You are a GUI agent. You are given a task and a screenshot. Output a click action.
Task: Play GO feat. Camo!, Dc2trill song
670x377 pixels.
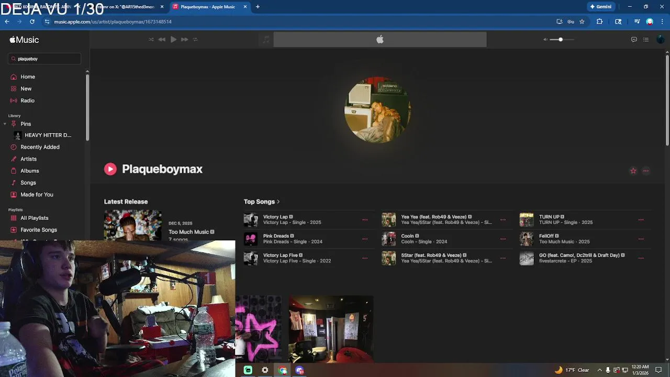(x=527, y=258)
